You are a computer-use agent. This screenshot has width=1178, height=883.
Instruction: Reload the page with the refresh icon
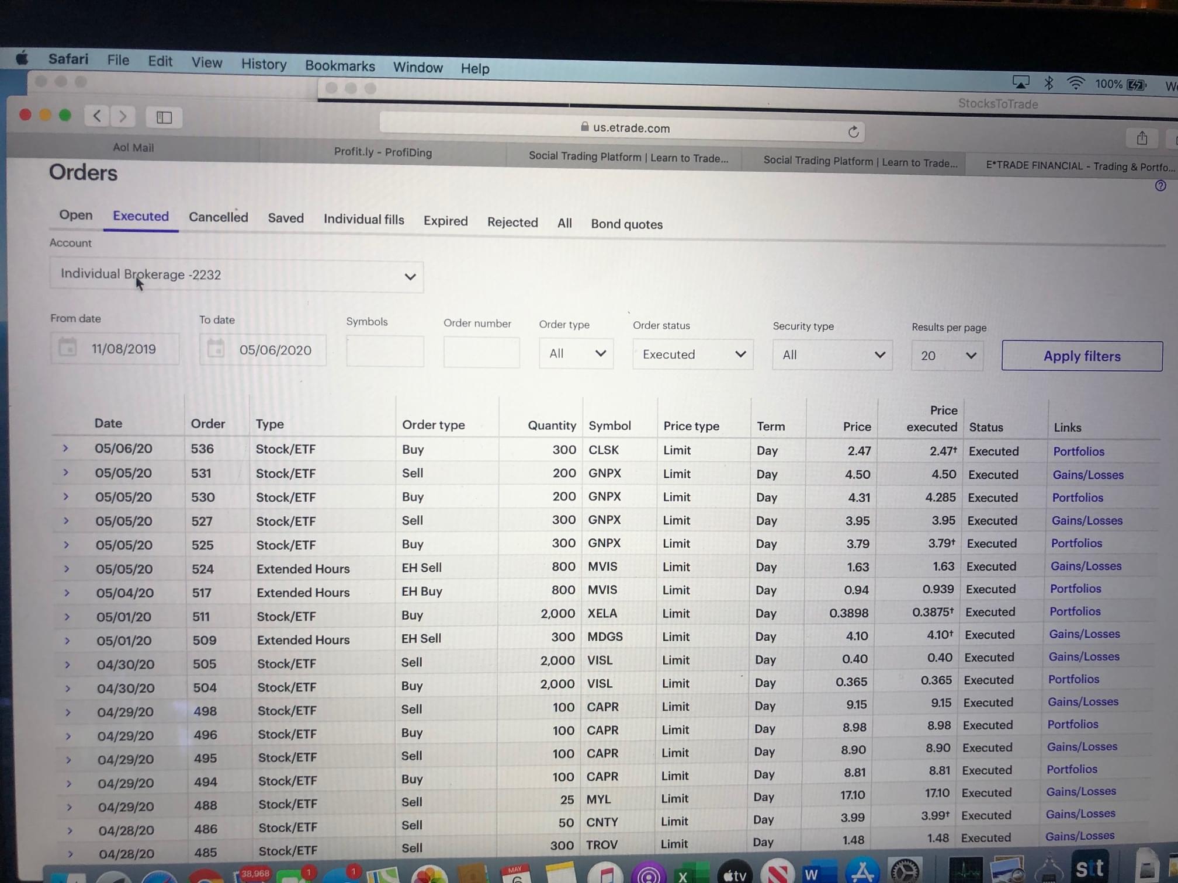tap(853, 132)
